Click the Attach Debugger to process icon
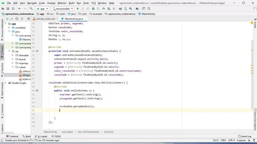257x144 pixels. click(109, 9)
